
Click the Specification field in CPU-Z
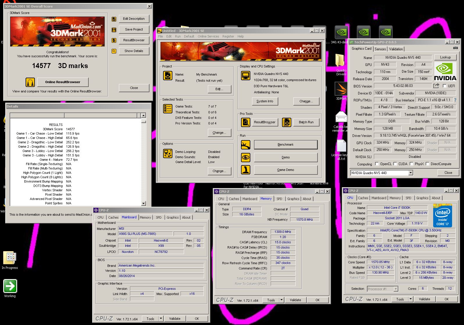[x=411, y=230]
